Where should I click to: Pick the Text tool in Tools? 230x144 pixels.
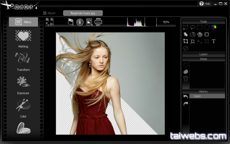coord(214,41)
